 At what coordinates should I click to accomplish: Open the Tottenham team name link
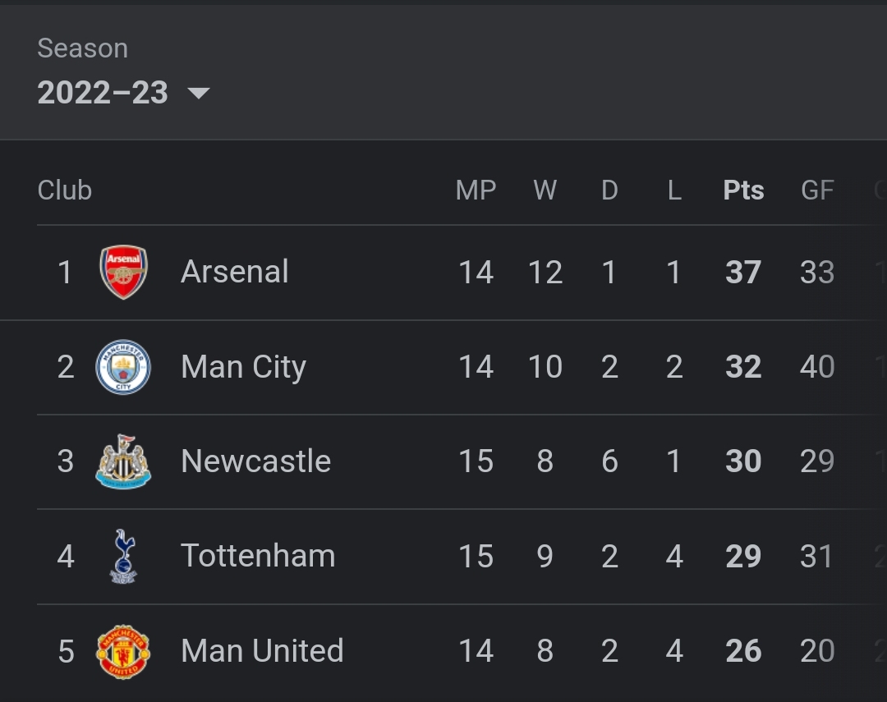258,556
